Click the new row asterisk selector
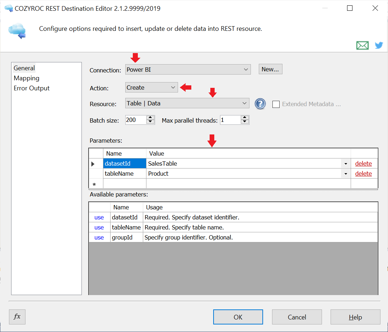This screenshot has width=388, height=332. pos(96,184)
